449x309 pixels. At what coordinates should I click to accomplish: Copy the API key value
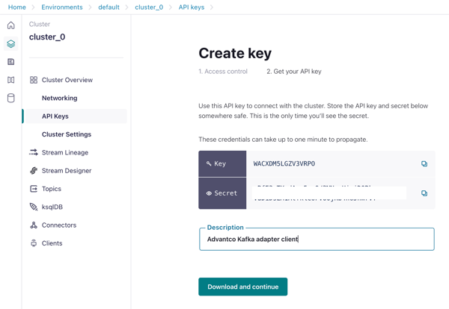click(x=424, y=163)
